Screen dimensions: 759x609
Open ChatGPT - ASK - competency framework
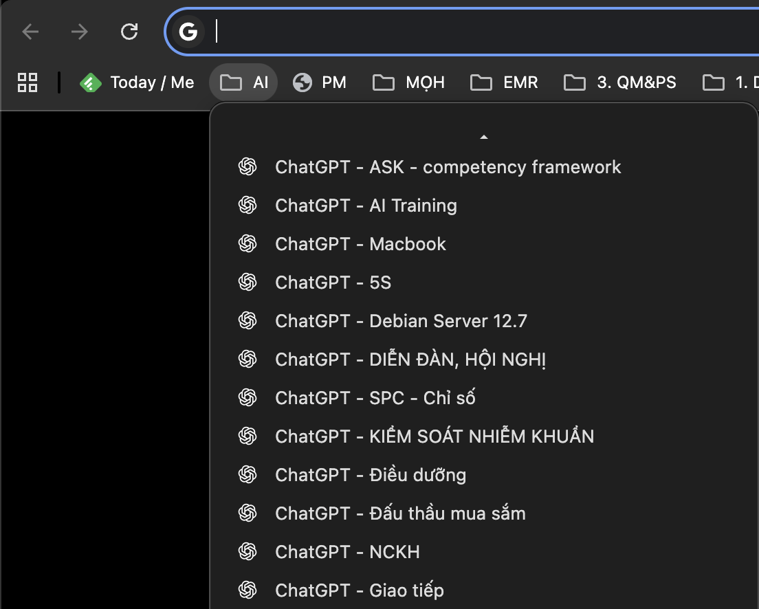point(448,167)
